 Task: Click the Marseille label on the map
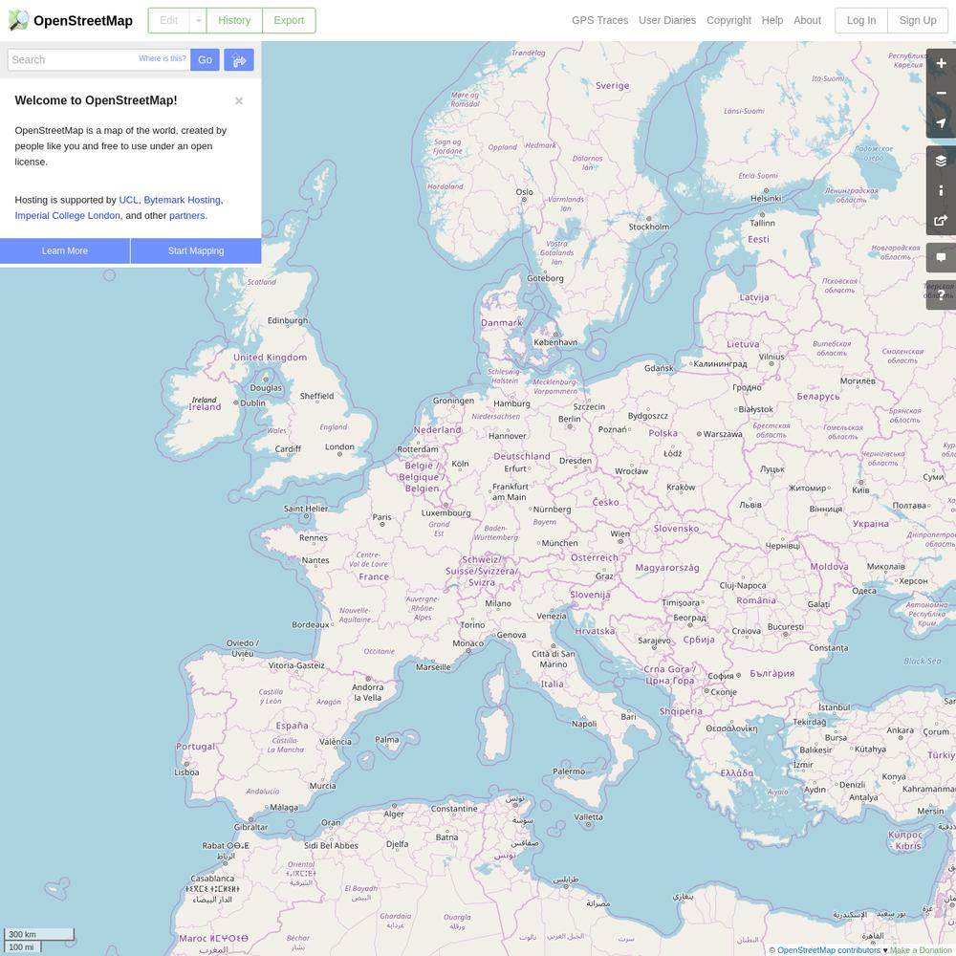[x=433, y=667]
